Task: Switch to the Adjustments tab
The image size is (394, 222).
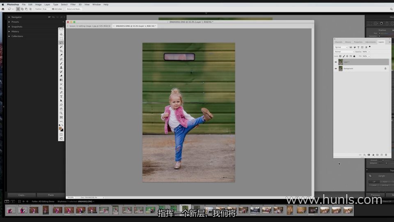Action: pos(370,42)
